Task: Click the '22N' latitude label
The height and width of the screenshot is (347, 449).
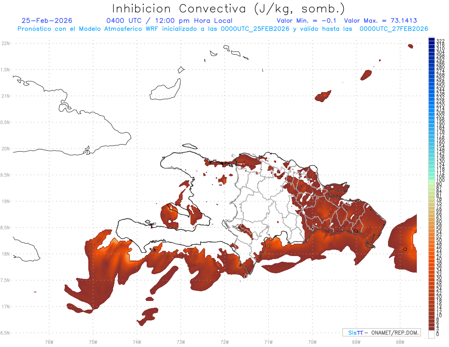Action: (5, 43)
